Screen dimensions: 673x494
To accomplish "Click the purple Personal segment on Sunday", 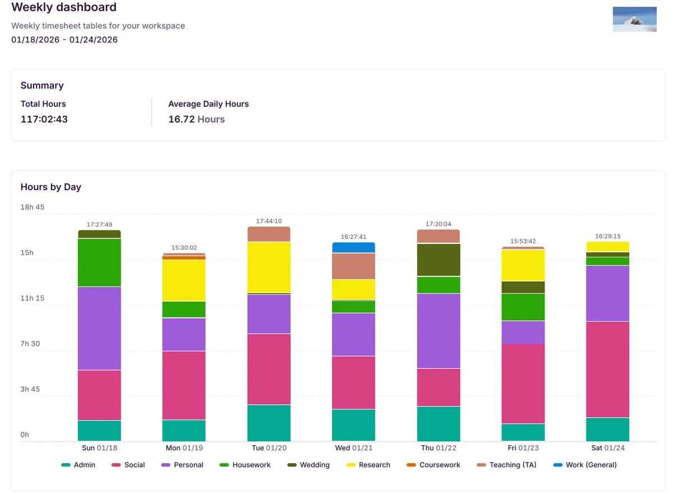I will [99, 329].
